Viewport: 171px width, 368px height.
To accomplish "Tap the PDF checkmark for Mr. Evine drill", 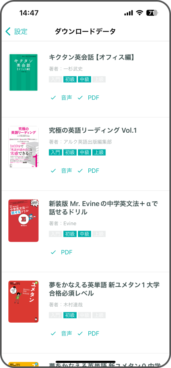I will pos(53,252).
